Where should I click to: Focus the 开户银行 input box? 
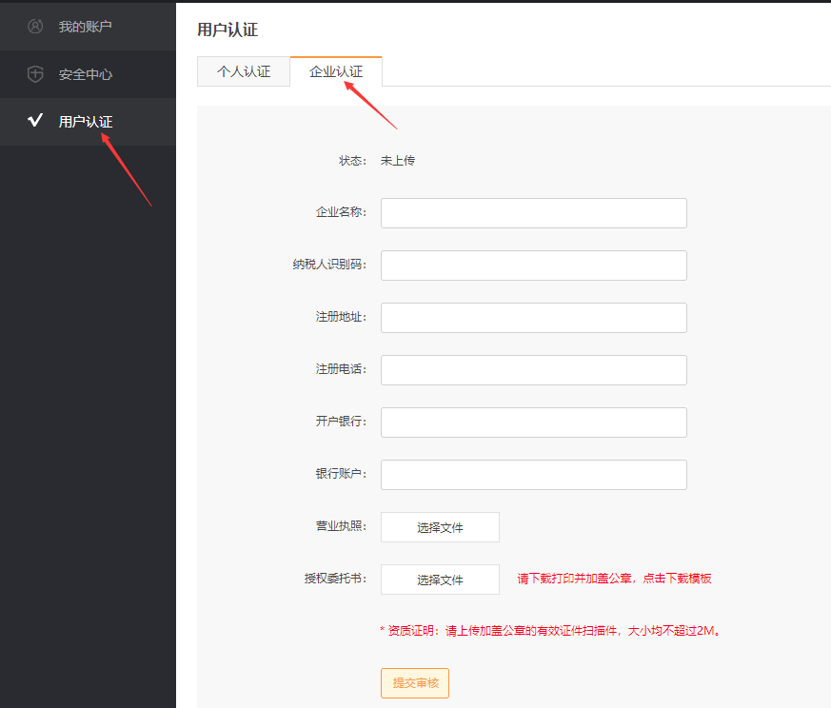(533, 423)
